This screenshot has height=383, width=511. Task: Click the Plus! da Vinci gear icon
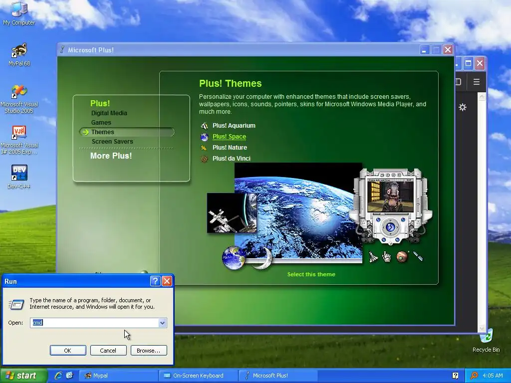pos(204,159)
